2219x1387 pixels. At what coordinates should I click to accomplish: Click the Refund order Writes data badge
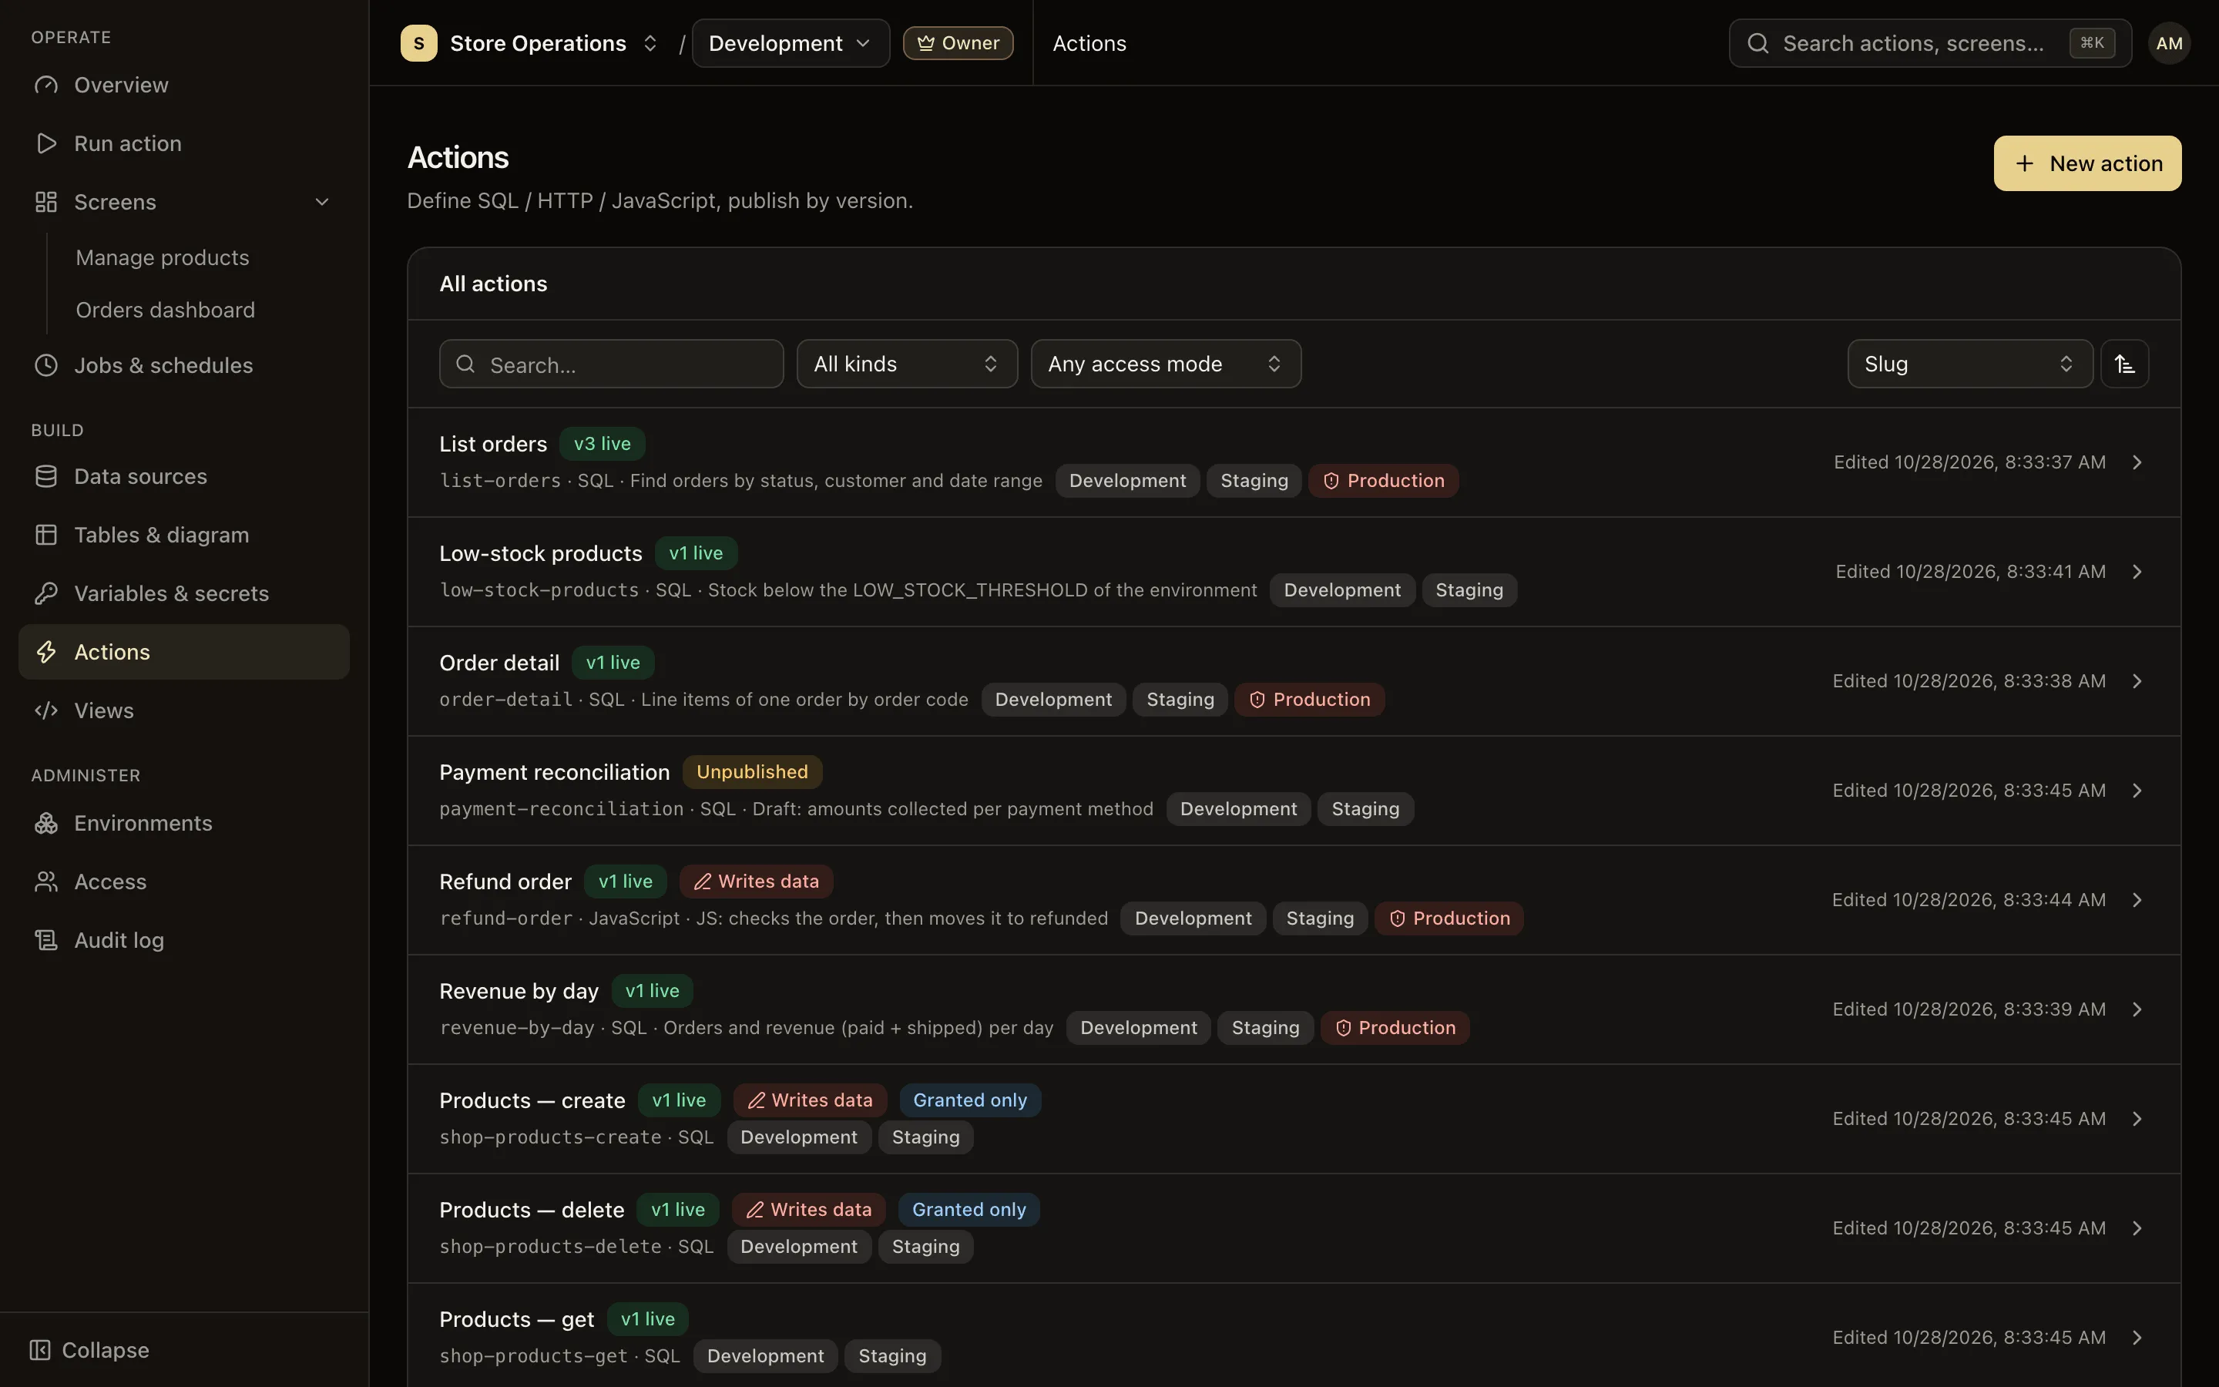click(756, 882)
